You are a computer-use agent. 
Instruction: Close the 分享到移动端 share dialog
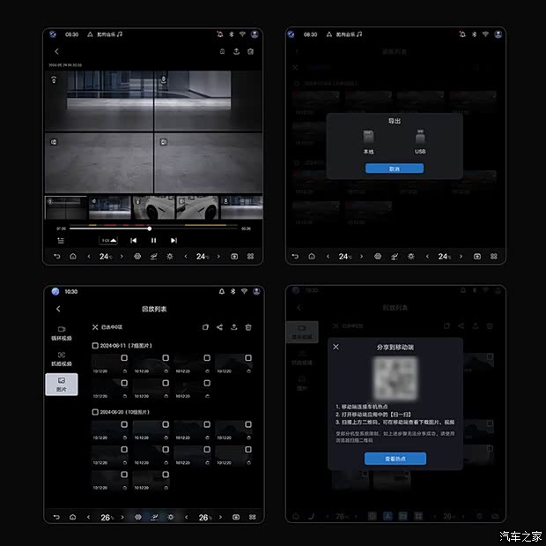coord(336,347)
